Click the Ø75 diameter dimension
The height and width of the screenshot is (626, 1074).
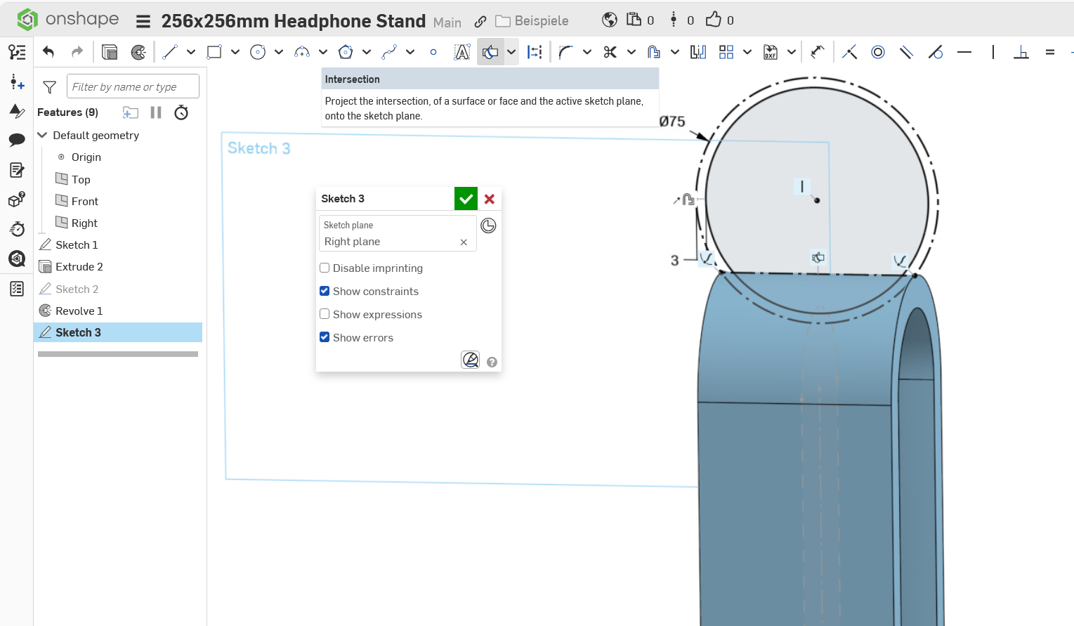pyautogui.click(x=672, y=122)
